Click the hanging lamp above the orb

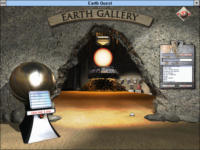(x=103, y=41)
